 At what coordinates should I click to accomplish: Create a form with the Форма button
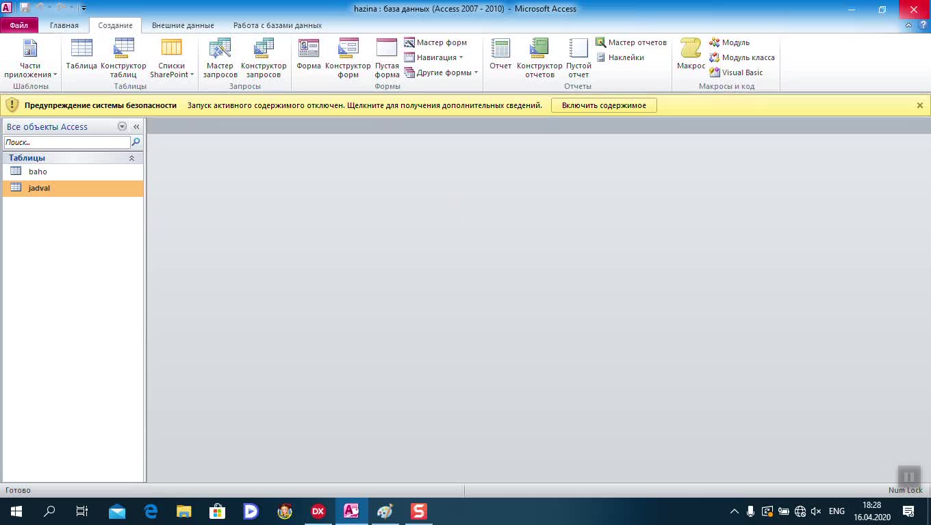click(309, 55)
